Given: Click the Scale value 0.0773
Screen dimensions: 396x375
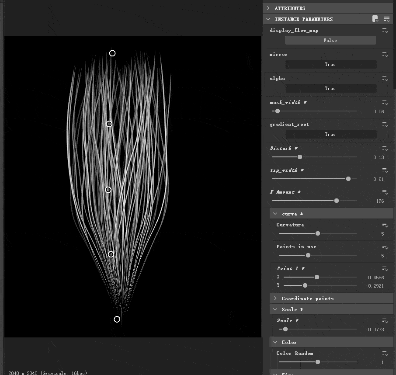Looking at the screenshot, I should [x=376, y=330].
